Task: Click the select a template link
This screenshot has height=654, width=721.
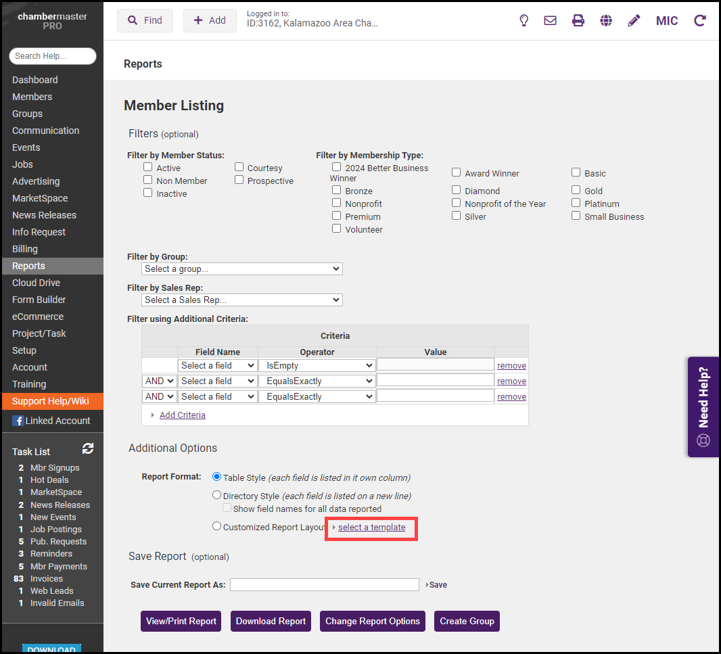Action: (x=371, y=528)
